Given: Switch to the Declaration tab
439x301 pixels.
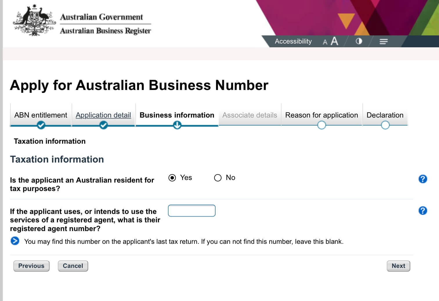Looking at the screenshot, I should [x=385, y=115].
